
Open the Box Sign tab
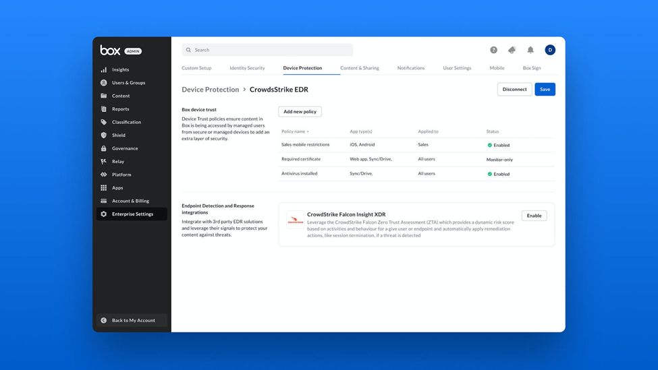pos(532,68)
